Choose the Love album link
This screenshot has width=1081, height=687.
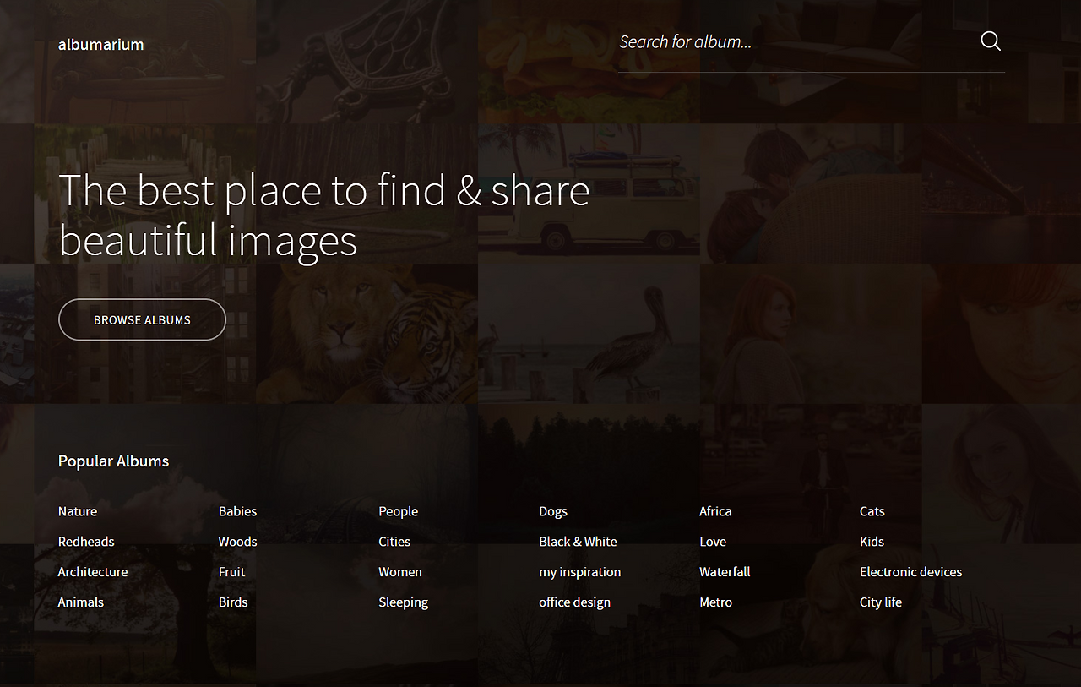click(713, 542)
